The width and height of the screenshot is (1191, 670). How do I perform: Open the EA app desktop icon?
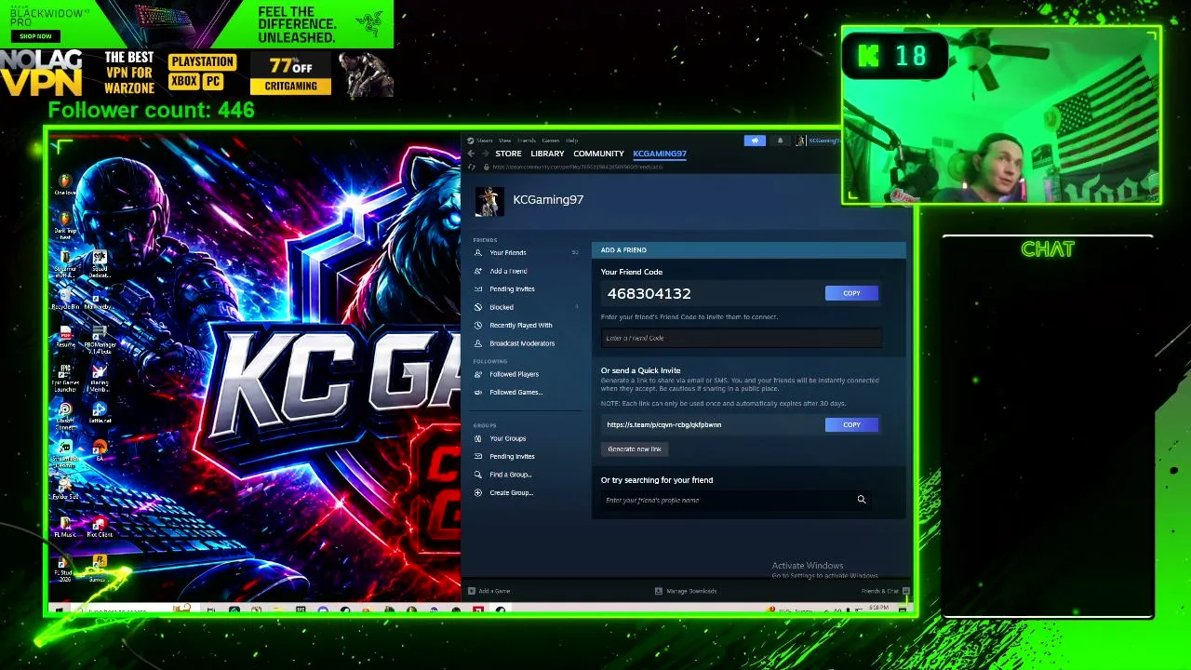(100, 450)
